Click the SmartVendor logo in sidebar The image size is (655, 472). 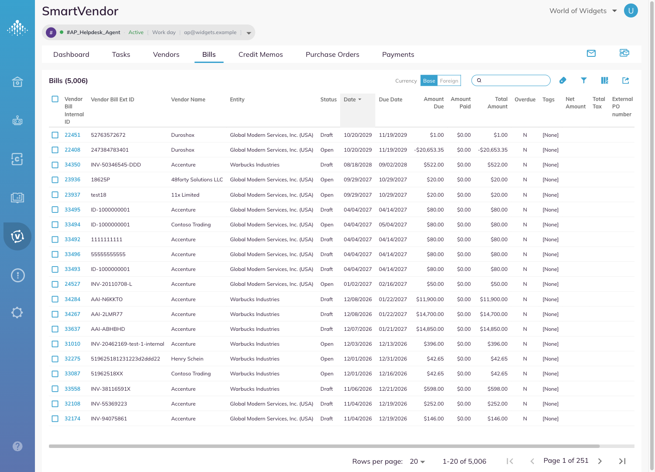pos(17,28)
